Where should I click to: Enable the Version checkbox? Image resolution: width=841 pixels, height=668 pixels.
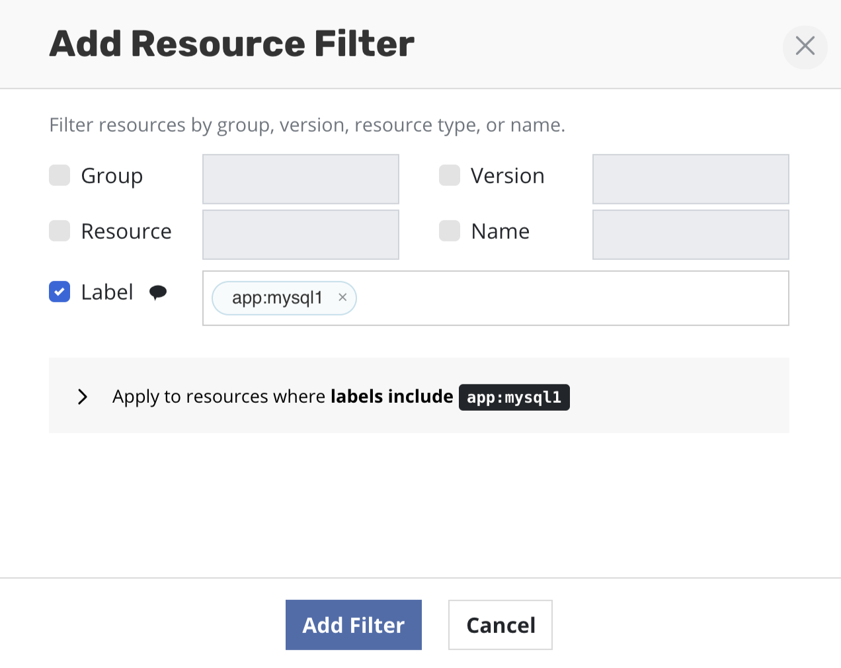450,176
